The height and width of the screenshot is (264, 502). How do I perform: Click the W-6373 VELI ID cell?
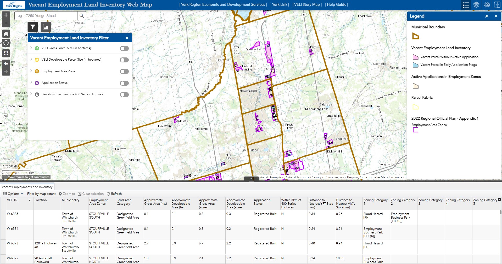point(20,247)
